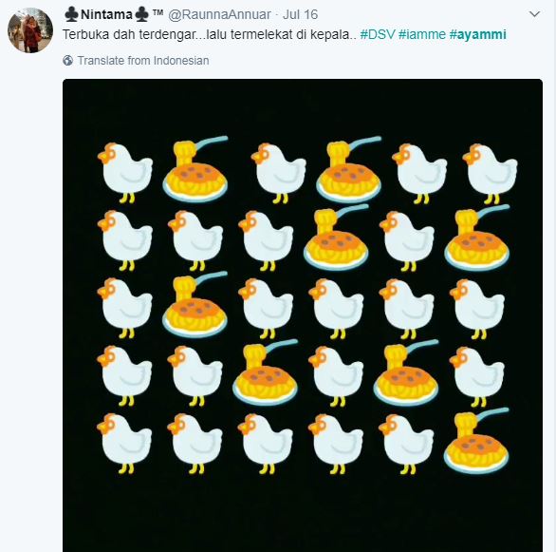
Task: Click the globe icon beside Translate
Action: 68,61
